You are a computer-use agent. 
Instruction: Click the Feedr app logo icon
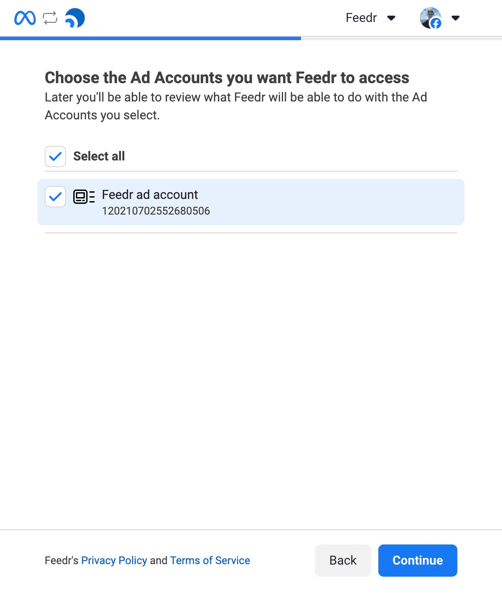coord(75,18)
